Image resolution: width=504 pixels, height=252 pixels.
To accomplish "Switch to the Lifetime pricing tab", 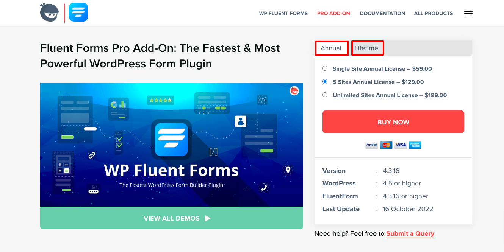I will coord(367,48).
